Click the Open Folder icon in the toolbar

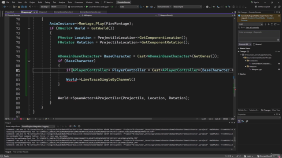tap(19, 7)
